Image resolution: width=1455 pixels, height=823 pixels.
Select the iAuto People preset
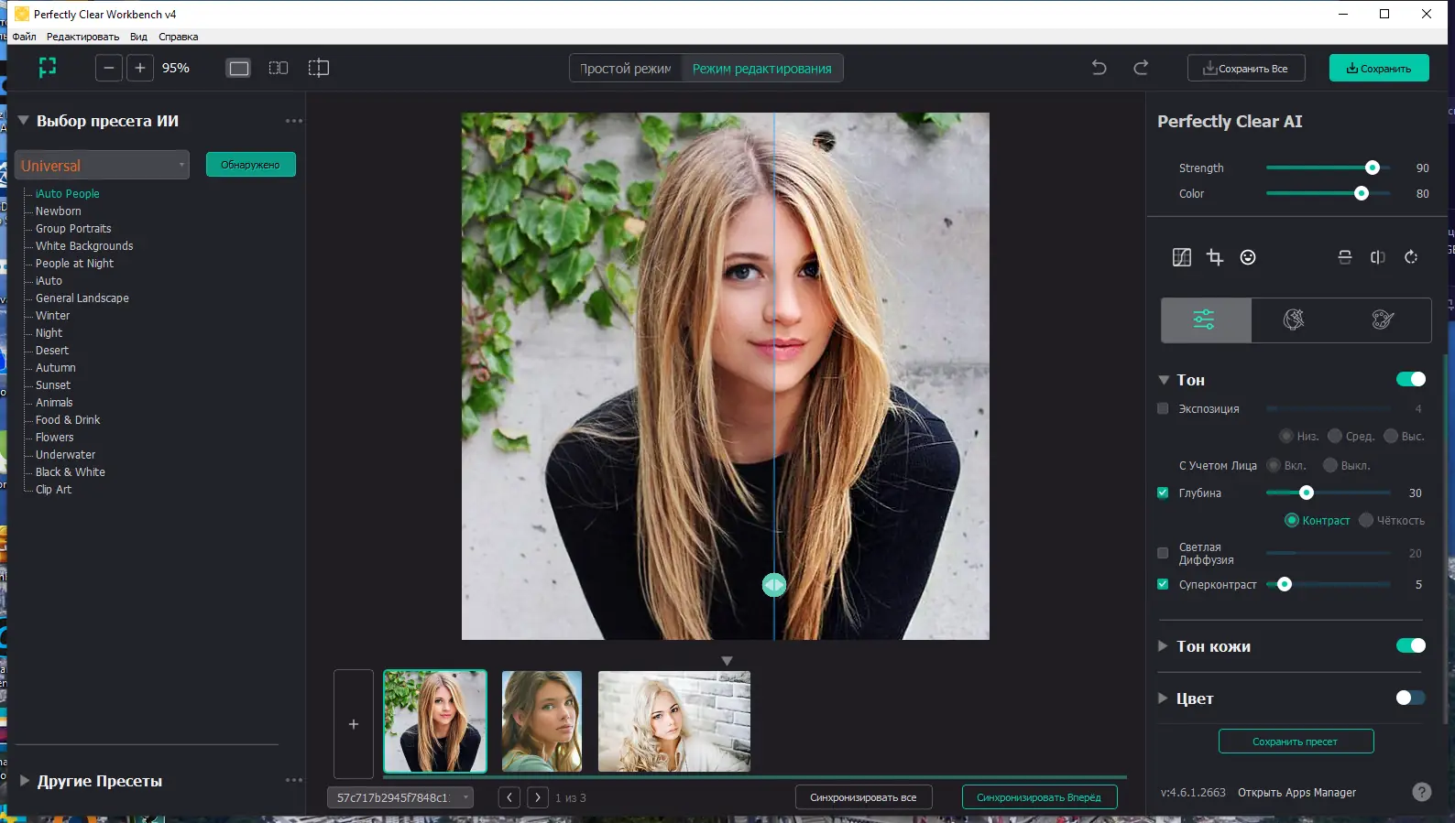point(68,194)
